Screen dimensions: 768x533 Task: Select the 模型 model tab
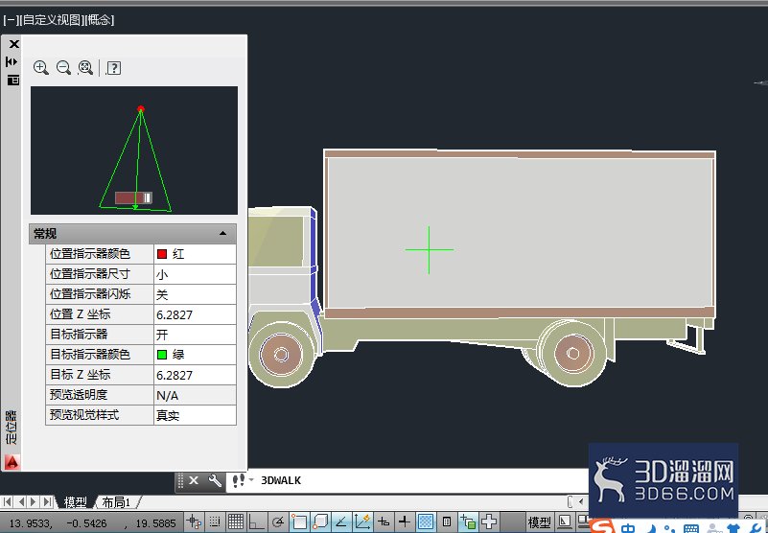pyautogui.click(x=76, y=502)
